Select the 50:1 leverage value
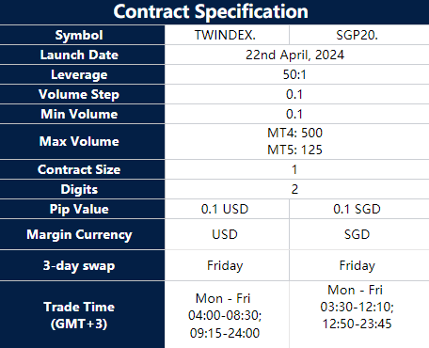 [x=294, y=74]
